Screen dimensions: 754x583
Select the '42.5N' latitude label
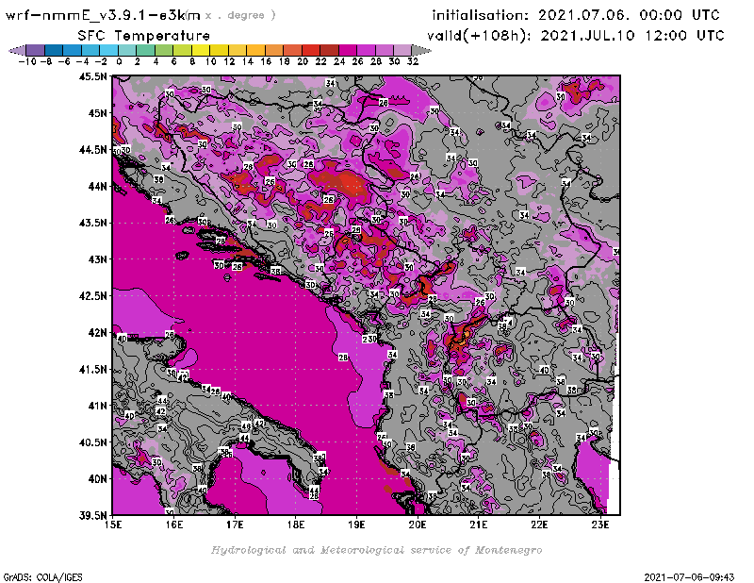click(93, 296)
